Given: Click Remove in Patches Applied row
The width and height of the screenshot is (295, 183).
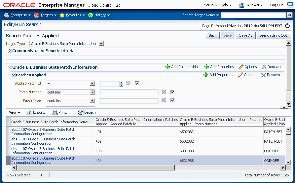Looking at the screenshot, I should (271, 75).
